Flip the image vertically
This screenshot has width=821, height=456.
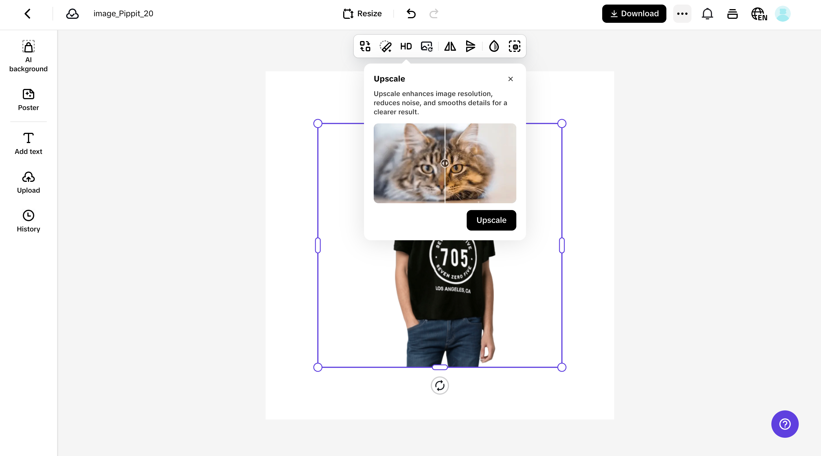point(470,46)
